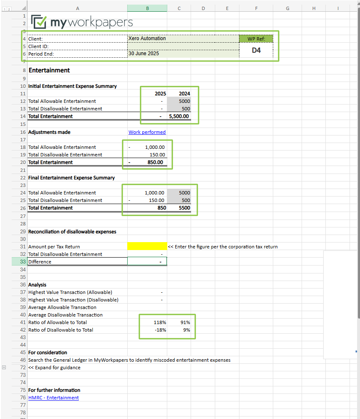The width and height of the screenshot is (360, 419).
Task: Click the myworkpapers checkmark logo
Action: point(39,22)
